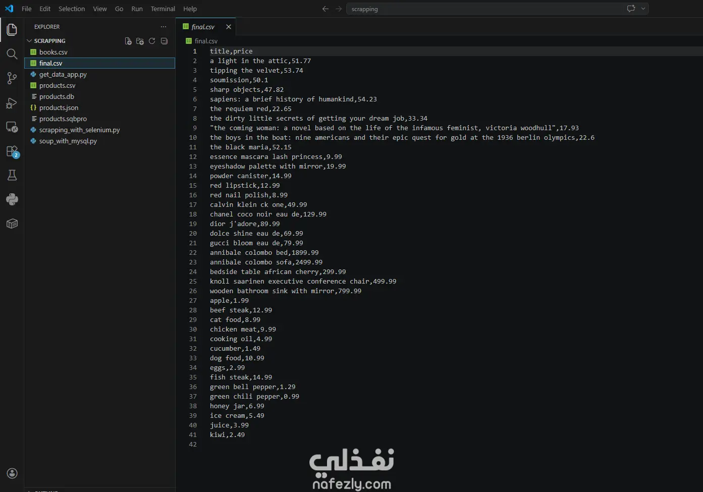Click line number 9 in the gutter

[195, 128]
